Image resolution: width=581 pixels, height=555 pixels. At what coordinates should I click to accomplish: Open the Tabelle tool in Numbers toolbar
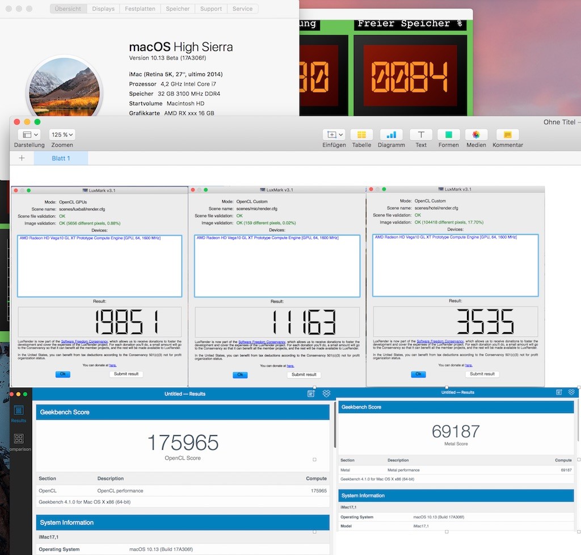click(x=361, y=135)
